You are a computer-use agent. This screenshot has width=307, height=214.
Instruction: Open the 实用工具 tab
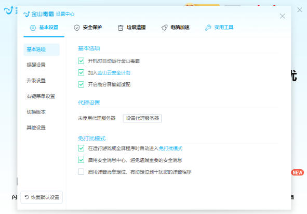click(219, 28)
